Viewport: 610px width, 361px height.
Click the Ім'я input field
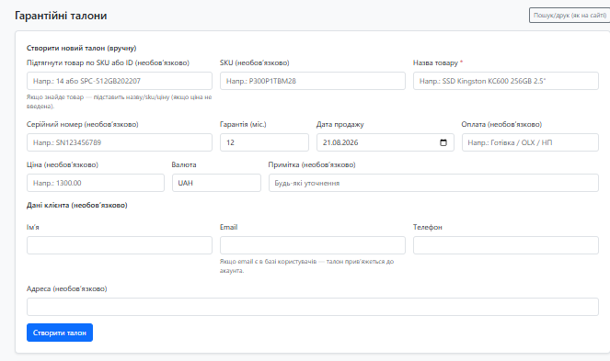pos(120,245)
